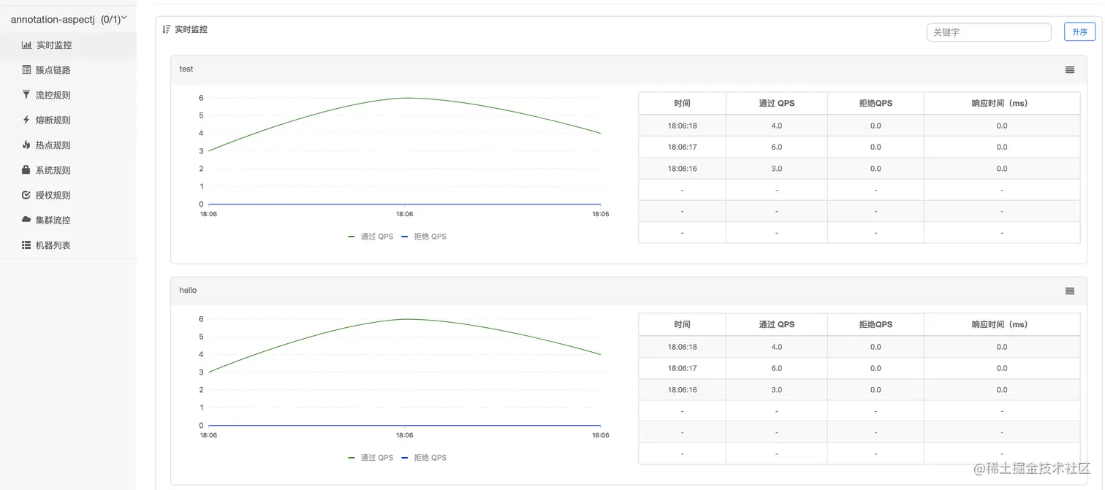The height and width of the screenshot is (490, 1105).
Task: Click the bar chart icon beside 实时监控 in sidebar
Action: pyautogui.click(x=26, y=45)
